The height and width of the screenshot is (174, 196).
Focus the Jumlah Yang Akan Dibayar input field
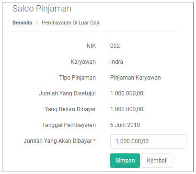(x=148, y=141)
